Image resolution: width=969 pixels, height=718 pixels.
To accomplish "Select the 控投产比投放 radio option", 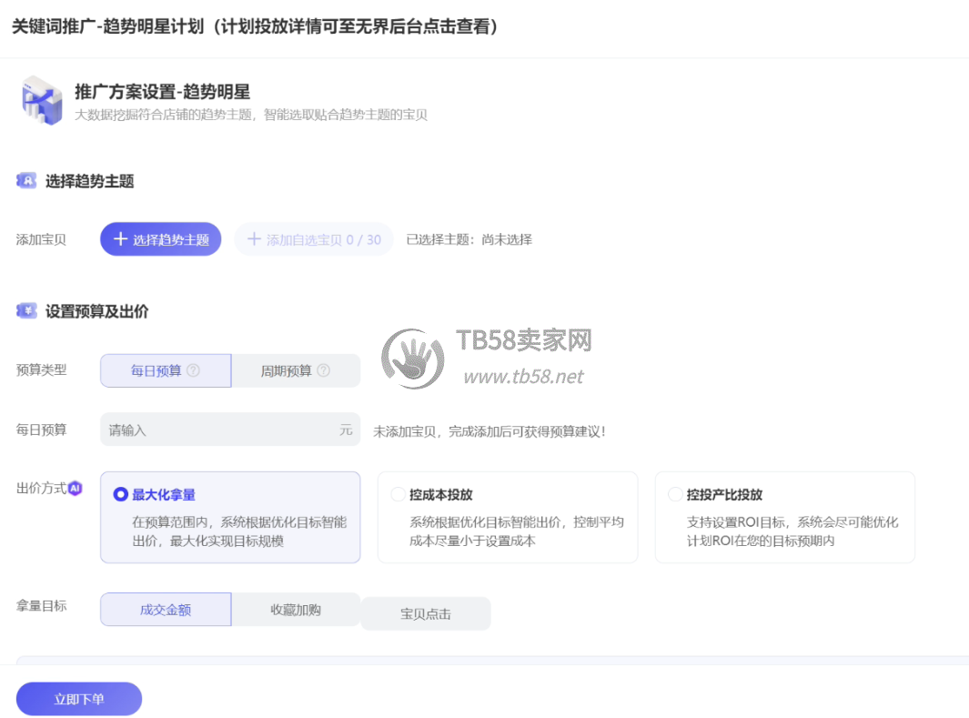I will [675, 495].
